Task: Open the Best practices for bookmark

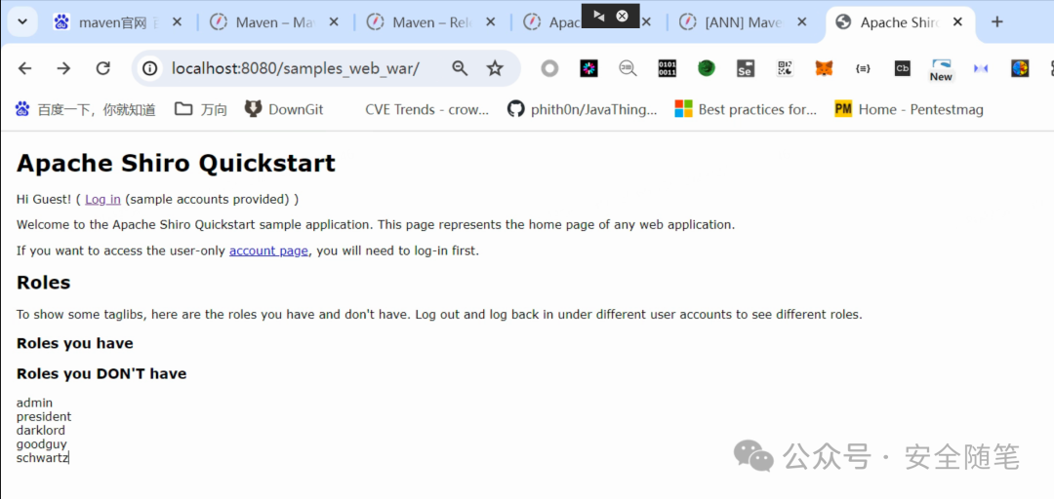Action: click(747, 109)
